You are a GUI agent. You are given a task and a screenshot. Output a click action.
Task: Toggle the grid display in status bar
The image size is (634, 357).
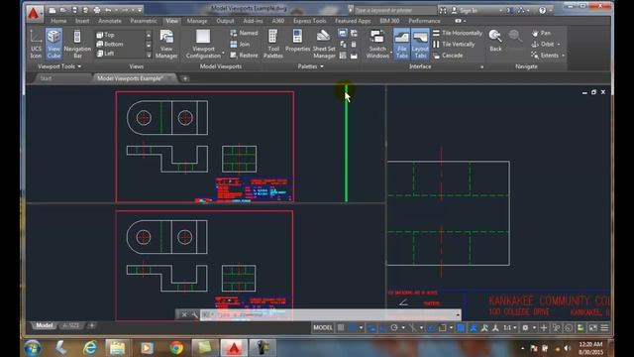tap(341, 327)
